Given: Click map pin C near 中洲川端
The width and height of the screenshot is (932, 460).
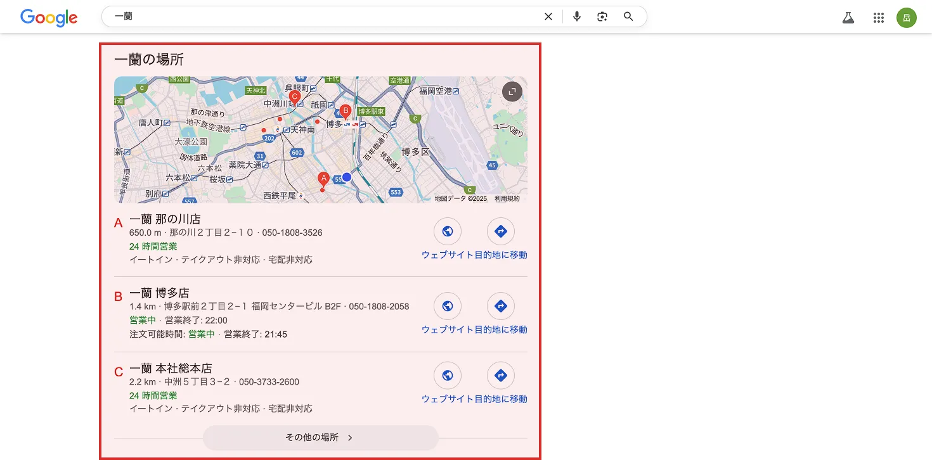Looking at the screenshot, I should click(294, 98).
